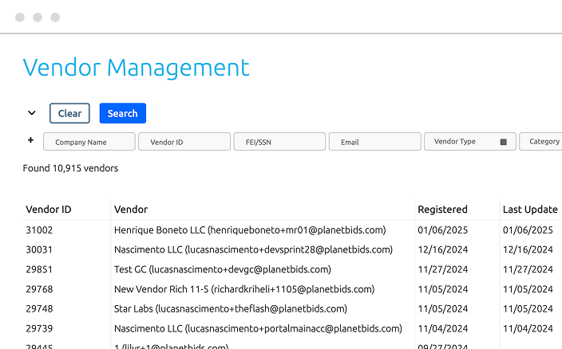The height and width of the screenshot is (349, 562).
Task: Click the blue Search button
Action: click(122, 113)
